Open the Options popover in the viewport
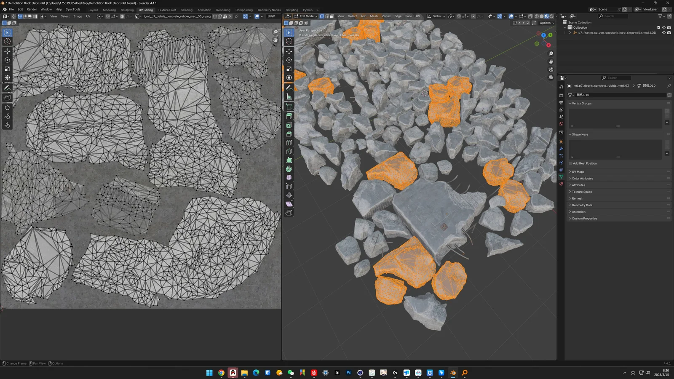The height and width of the screenshot is (379, 674). (545, 23)
